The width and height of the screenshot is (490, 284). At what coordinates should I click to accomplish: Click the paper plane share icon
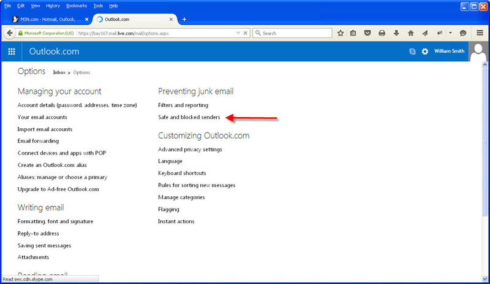pyautogui.click(x=425, y=33)
